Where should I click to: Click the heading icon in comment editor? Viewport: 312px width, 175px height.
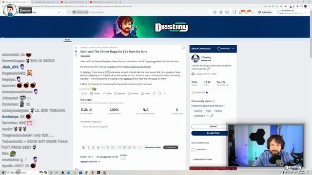pyautogui.click(x=119, y=147)
